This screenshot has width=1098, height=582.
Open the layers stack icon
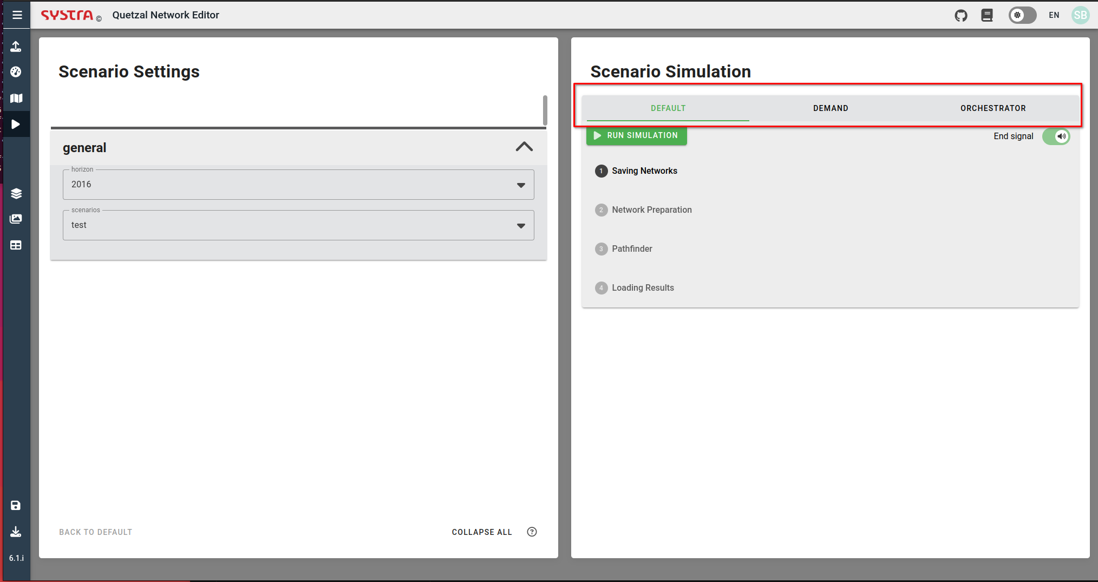tap(16, 193)
